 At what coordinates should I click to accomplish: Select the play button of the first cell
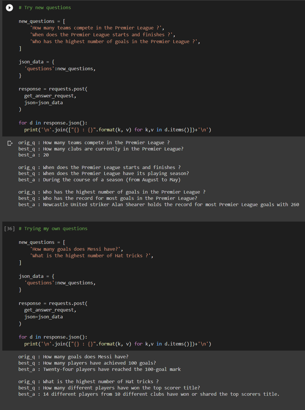pyautogui.click(x=9, y=8)
